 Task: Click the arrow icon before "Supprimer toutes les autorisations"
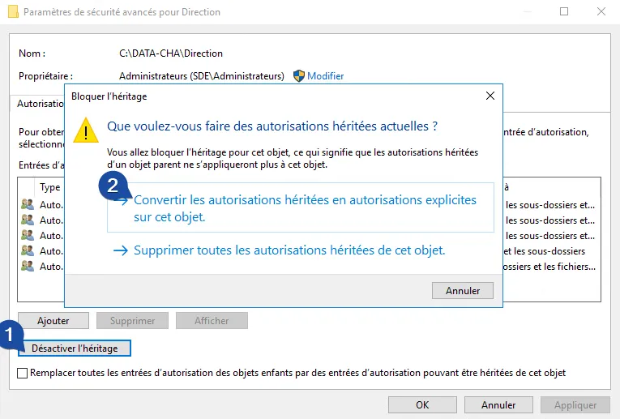pos(122,251)
